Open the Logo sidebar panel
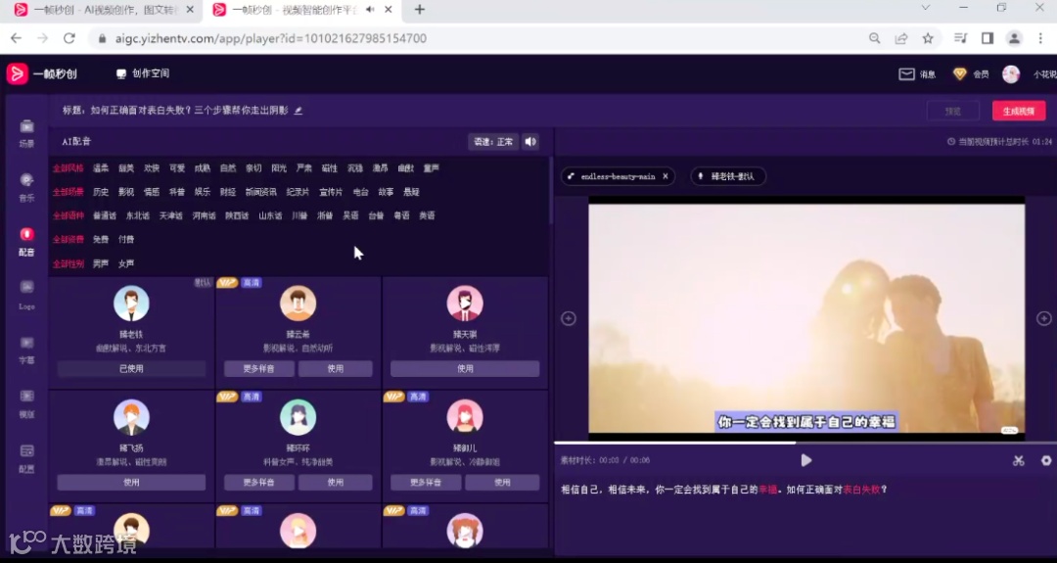 coord(26,296)
